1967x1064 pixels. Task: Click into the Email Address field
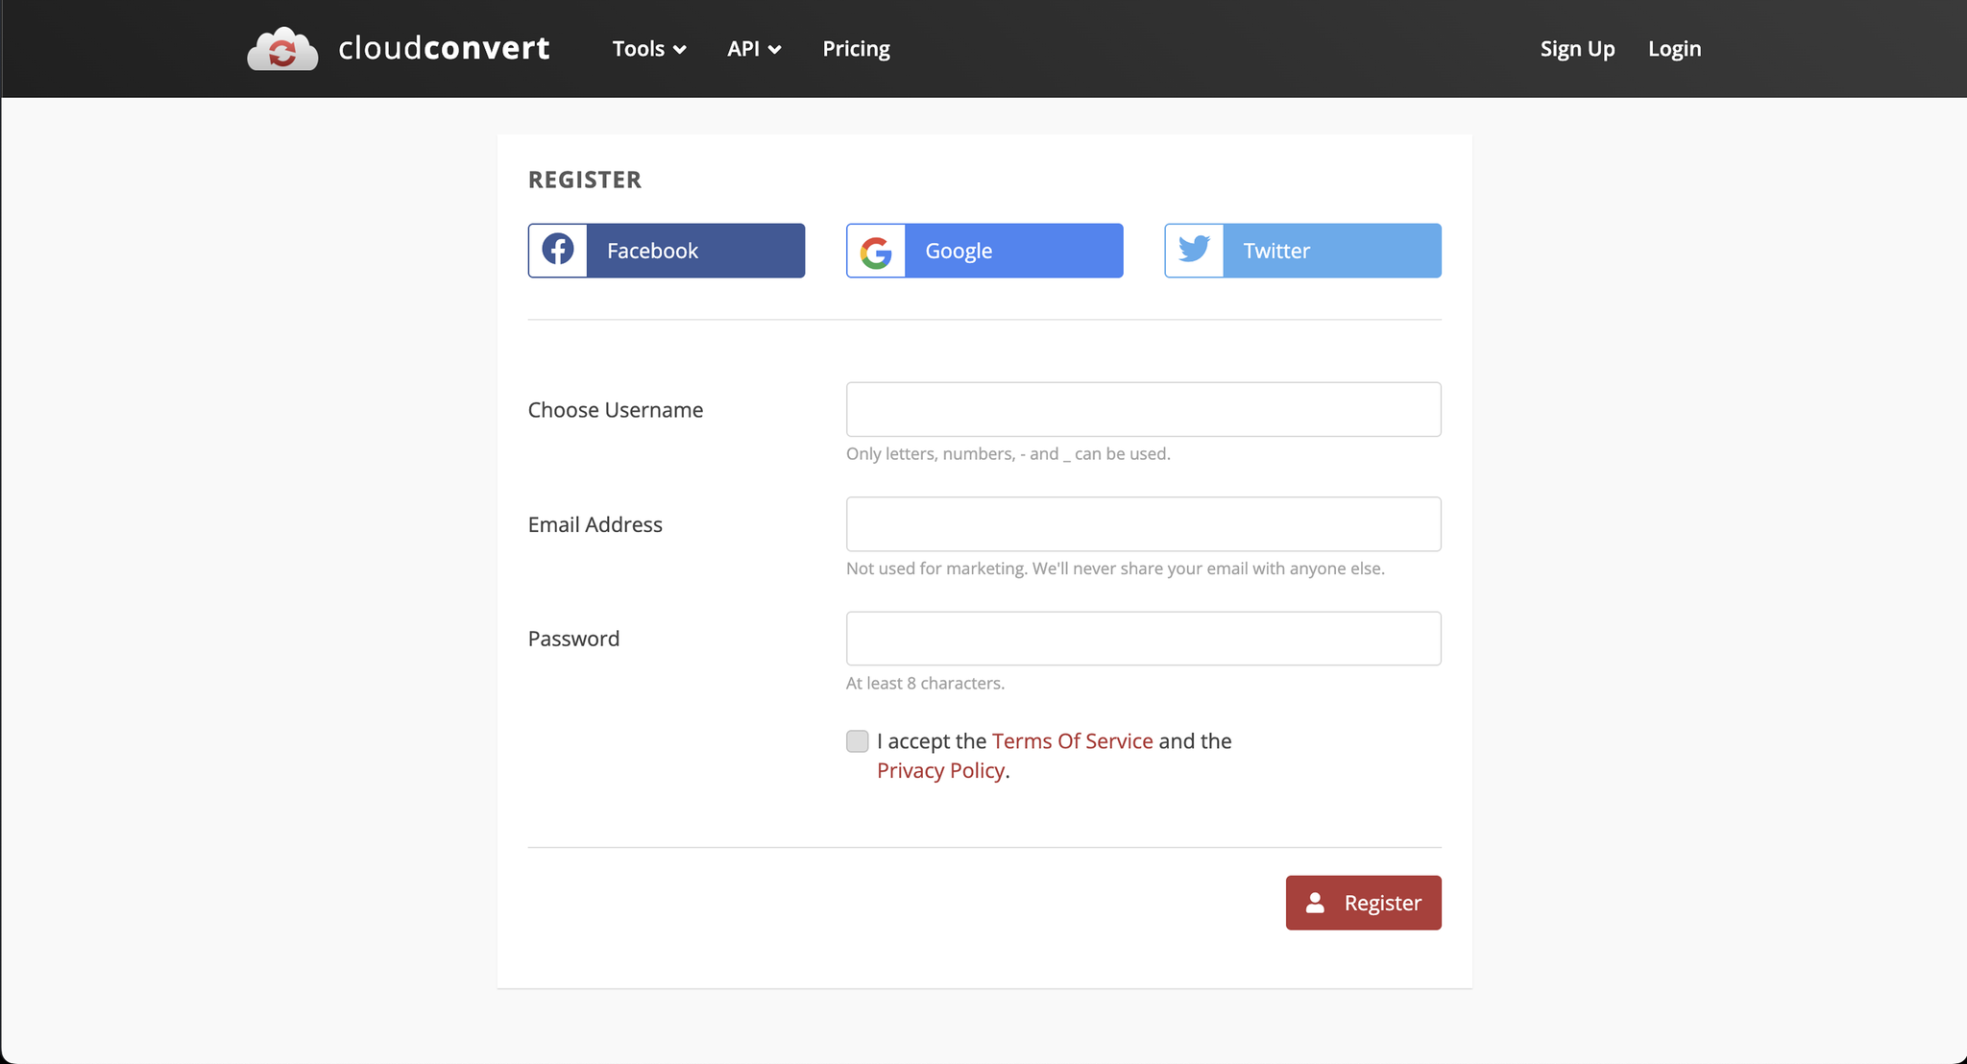point(1143,524)
